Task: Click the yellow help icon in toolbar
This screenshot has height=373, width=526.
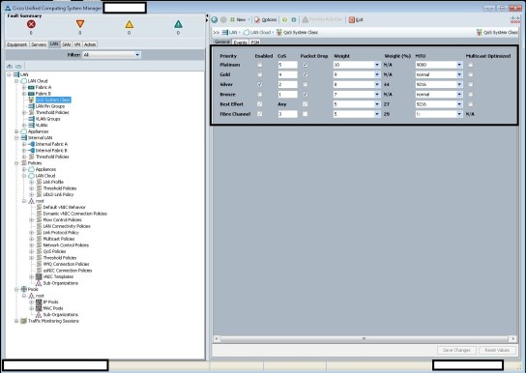Action: (285, 19)
